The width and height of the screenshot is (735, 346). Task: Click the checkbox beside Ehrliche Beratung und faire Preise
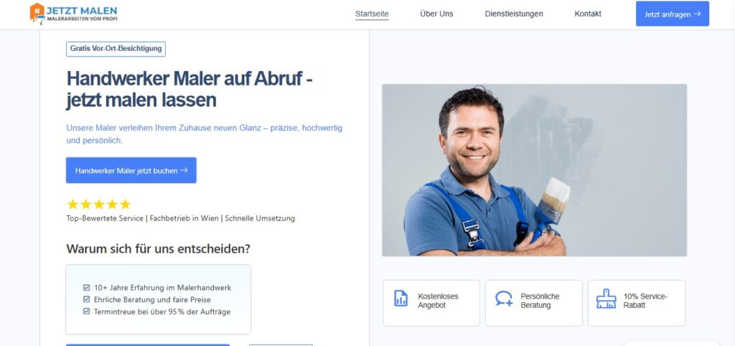[x=86, y=299]
